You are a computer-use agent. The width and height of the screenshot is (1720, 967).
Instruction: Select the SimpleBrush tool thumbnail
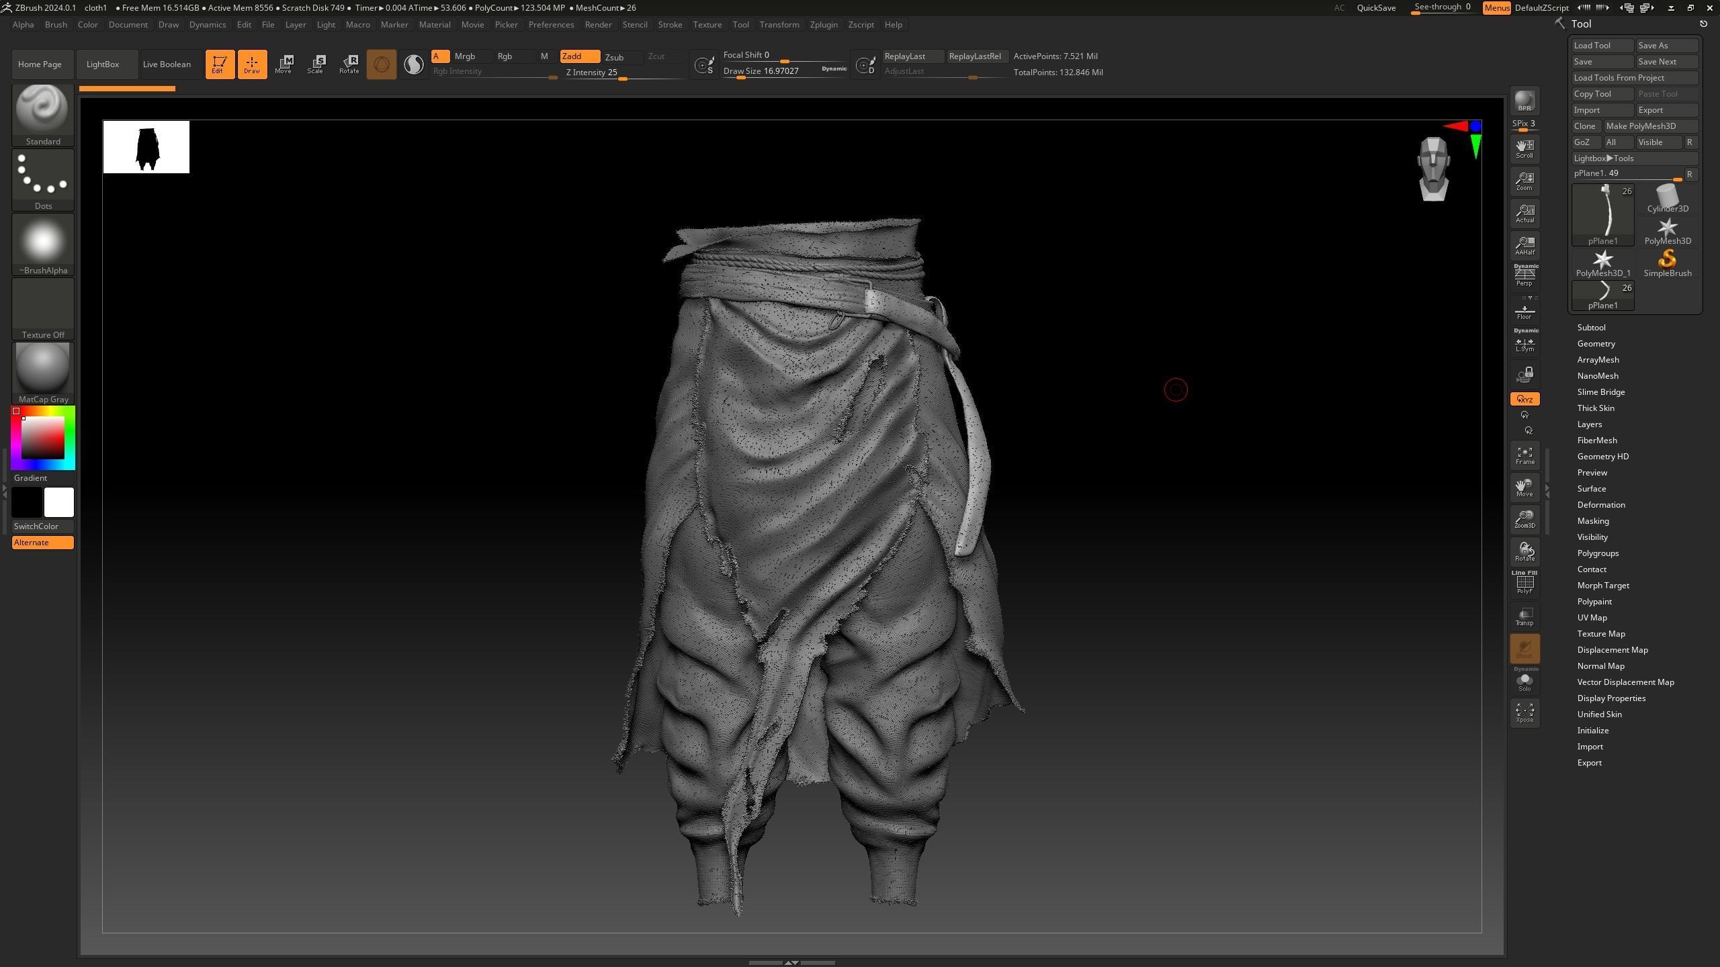pos(1668,263)
